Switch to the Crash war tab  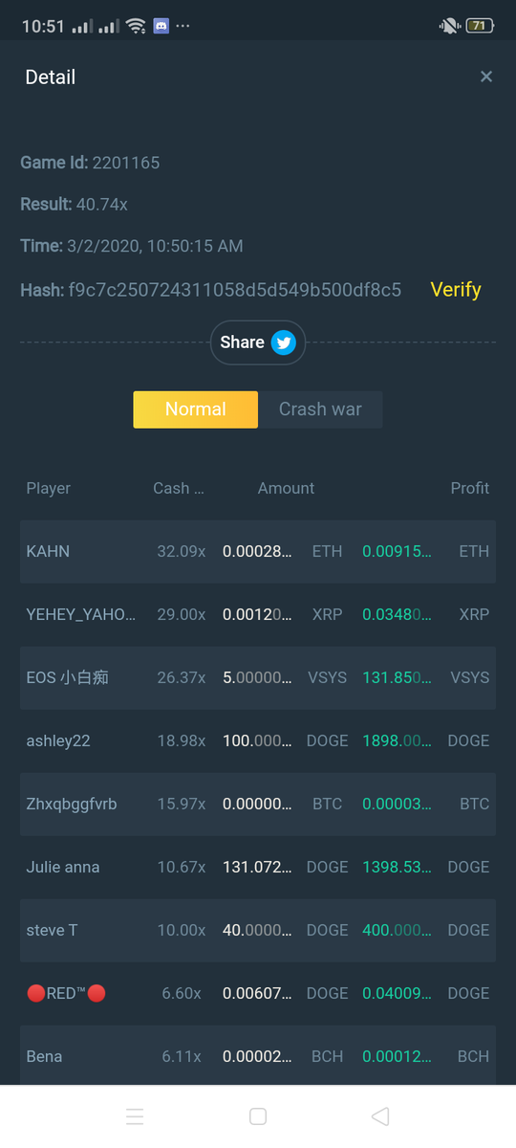click(x=320, y=409)
